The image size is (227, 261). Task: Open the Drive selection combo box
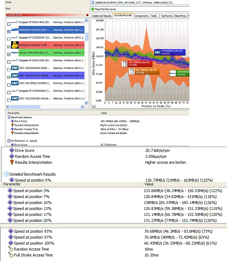pyautogui.click(x=140, y=2)
